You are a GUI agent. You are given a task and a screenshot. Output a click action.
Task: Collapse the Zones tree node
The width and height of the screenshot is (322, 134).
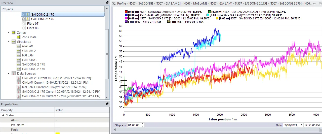[9, 33]
